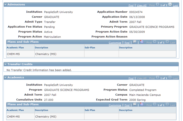Image resolution: width=183 pixels, height=121 pixels.
Task: Click View All link in Admissions header
Action: (141, 5)
